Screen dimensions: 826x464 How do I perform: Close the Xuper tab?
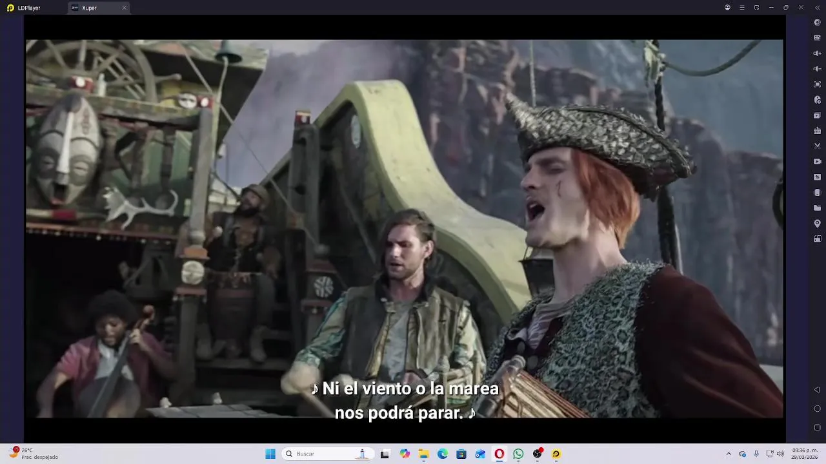pyautogui.click(x=124, y=8)
